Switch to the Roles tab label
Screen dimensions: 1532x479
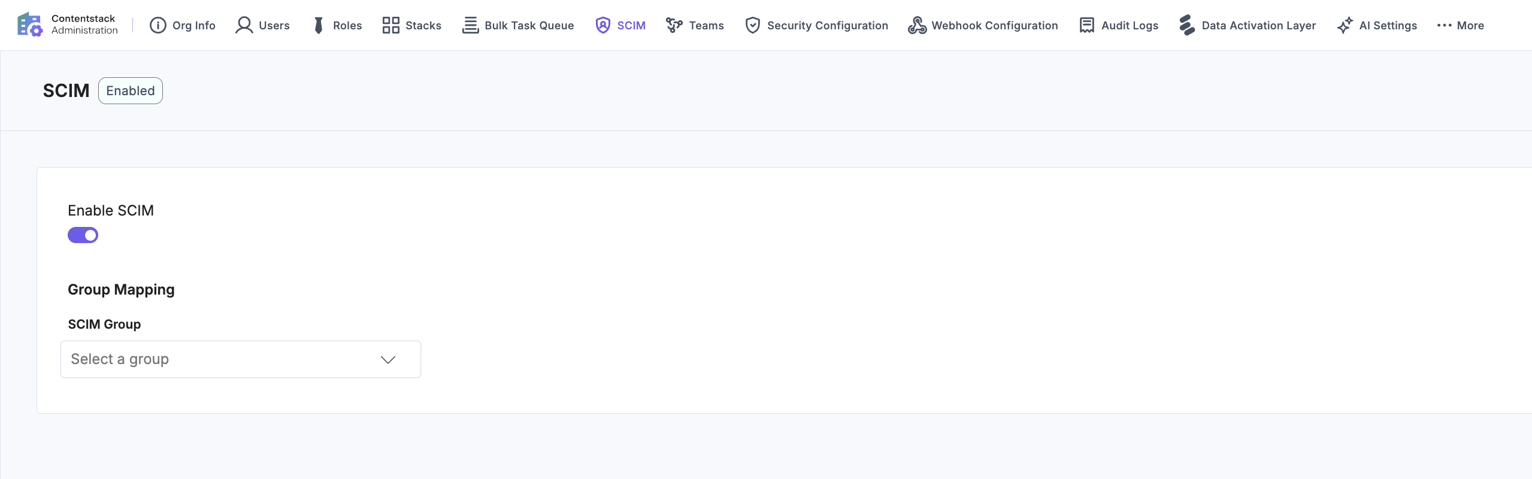point(347,25)
